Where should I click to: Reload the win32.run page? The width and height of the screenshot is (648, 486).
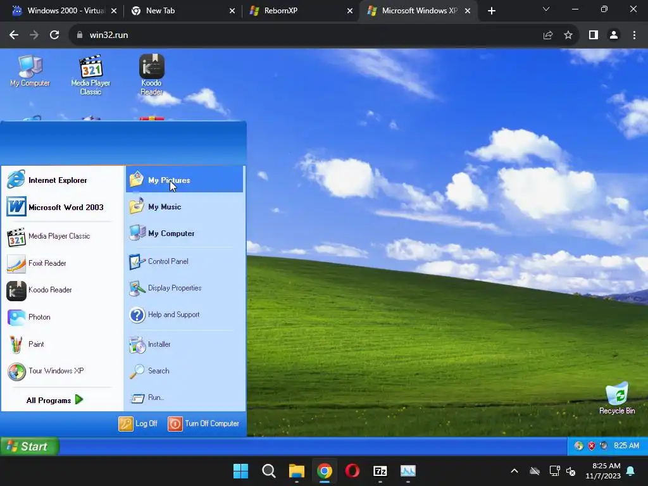pos(54,35)
